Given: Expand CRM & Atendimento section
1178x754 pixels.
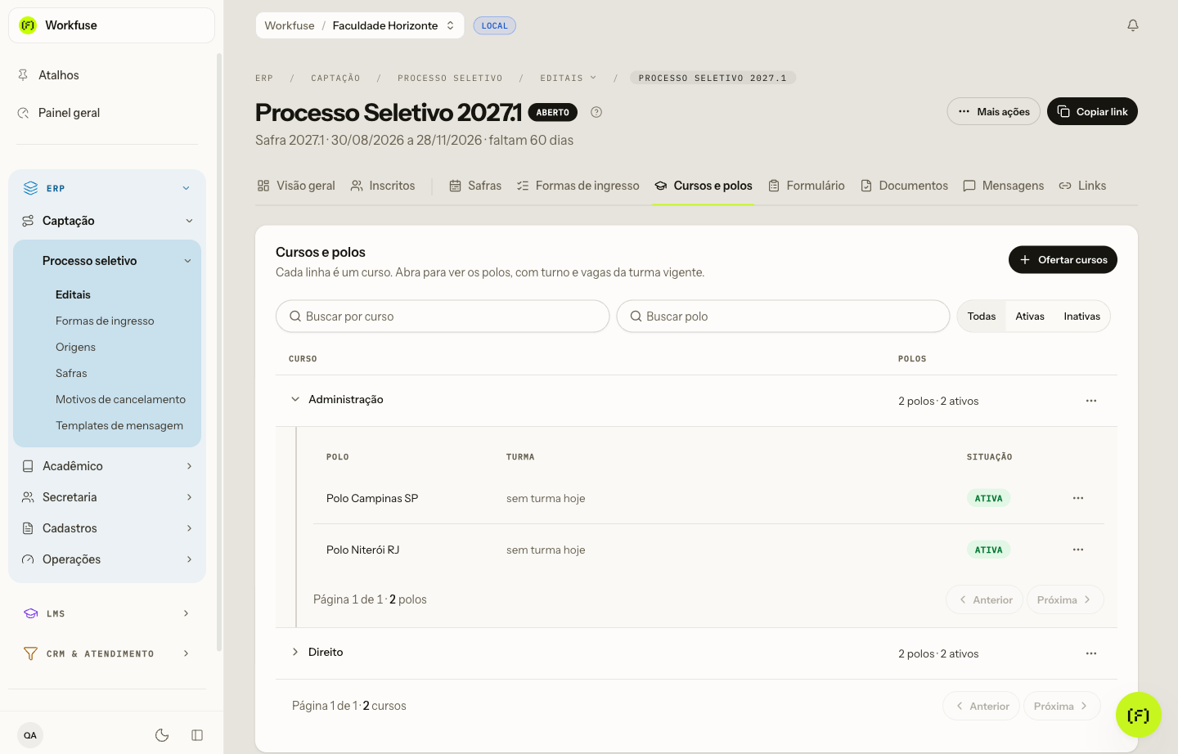Looking at the screenshot, I should (107, 653).
